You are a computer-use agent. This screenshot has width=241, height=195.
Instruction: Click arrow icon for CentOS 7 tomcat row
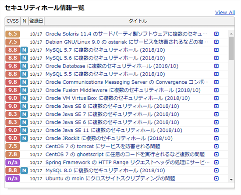point(216,146)
